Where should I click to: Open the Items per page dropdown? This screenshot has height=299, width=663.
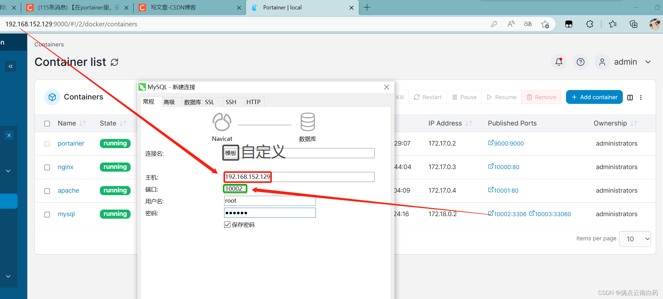(635, 239)
